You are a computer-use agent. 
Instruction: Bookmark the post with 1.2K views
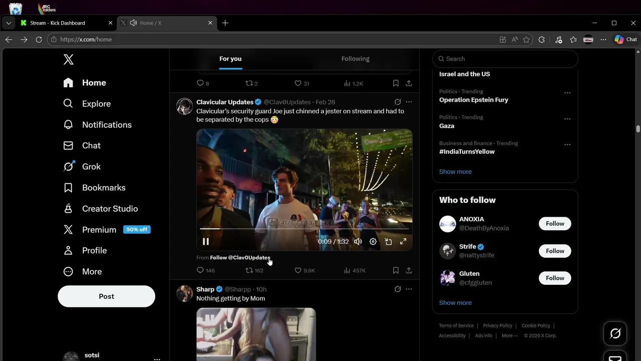coord(396,83)
